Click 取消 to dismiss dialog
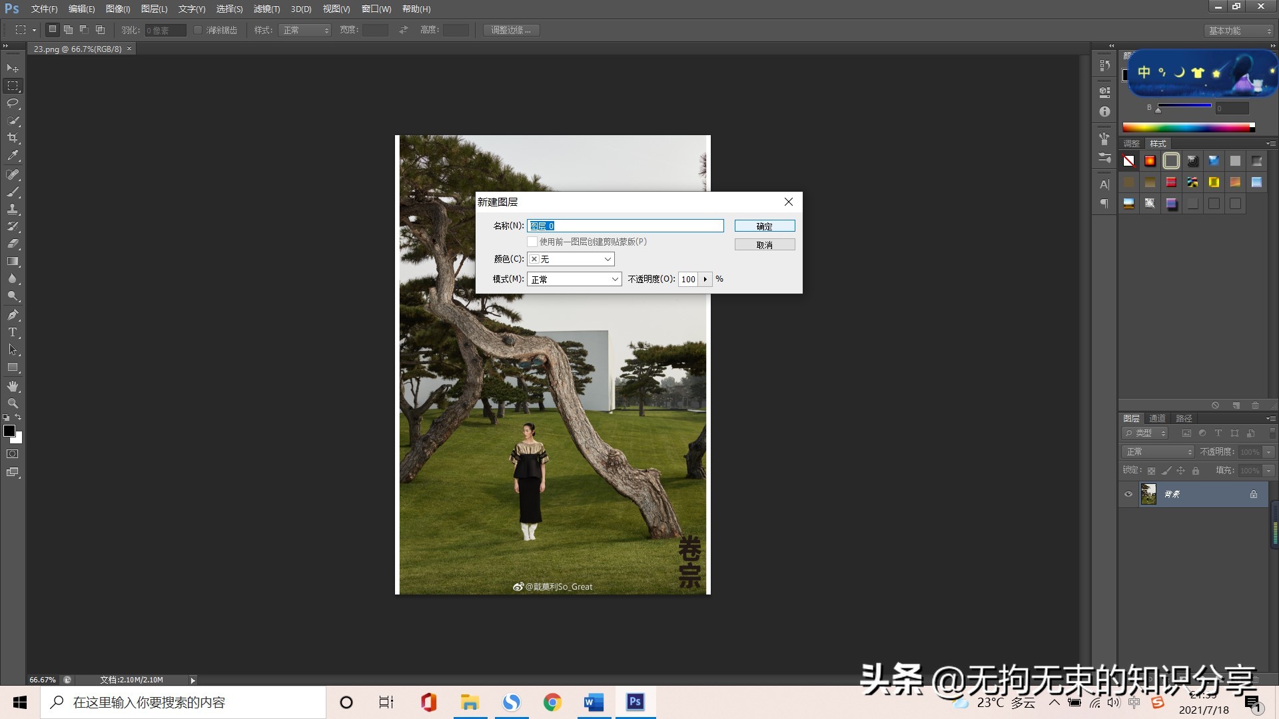 click(763, 244)
